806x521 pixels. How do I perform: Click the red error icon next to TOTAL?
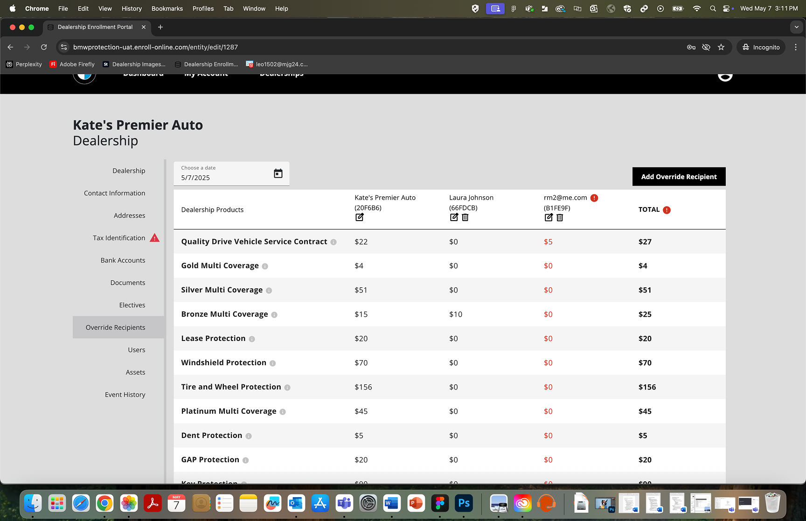click(x=667, y=210)
